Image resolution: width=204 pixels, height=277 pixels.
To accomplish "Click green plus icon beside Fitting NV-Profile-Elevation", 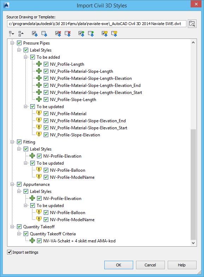I will tap(32, 156).
